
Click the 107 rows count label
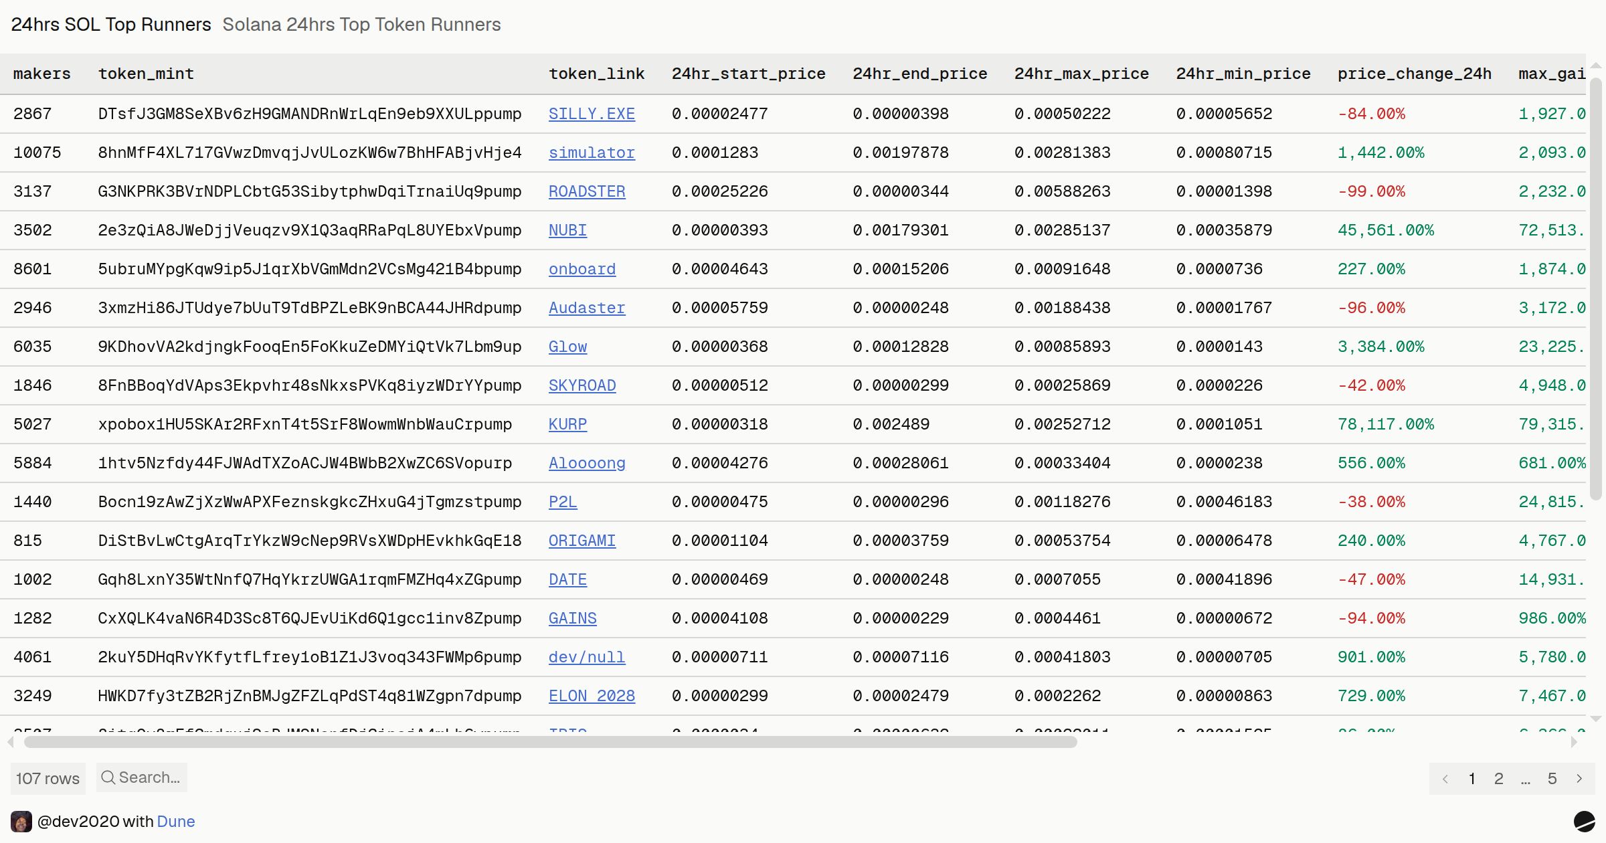(48, 778)
